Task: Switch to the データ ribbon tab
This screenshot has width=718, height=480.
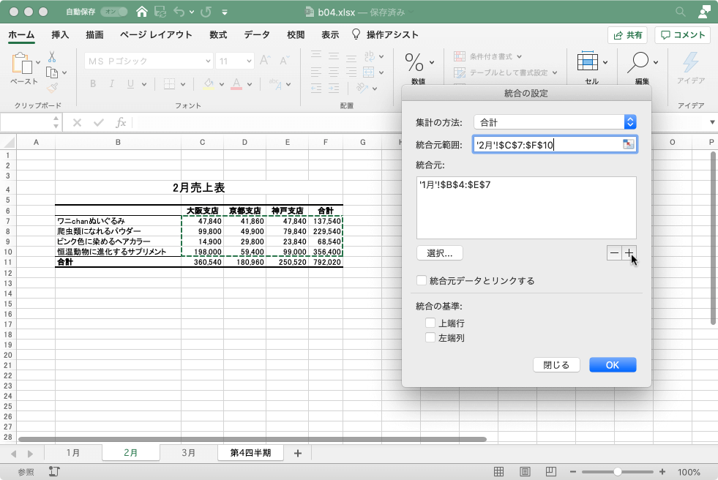Action: click(x=257, y=35)
